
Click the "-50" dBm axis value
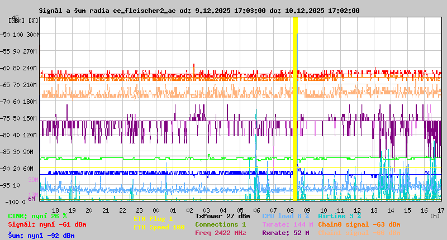point(4,35)
